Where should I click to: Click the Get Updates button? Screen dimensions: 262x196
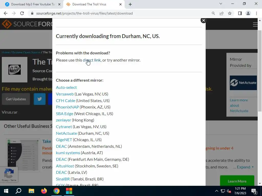[x=16, y=99]
